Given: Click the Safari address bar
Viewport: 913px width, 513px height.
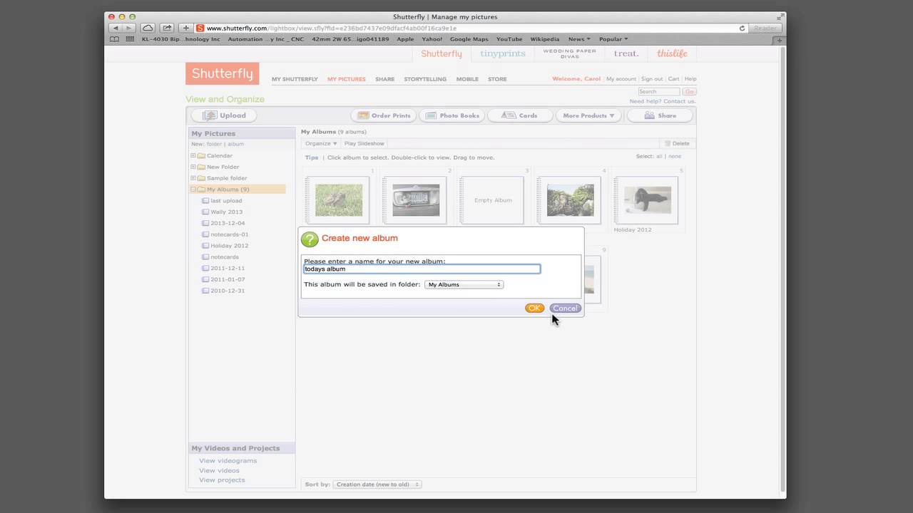Looking at the screenshot, I should coord(471,28).
